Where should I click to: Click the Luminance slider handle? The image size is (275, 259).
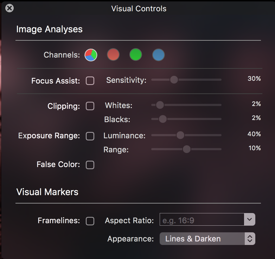180,135
